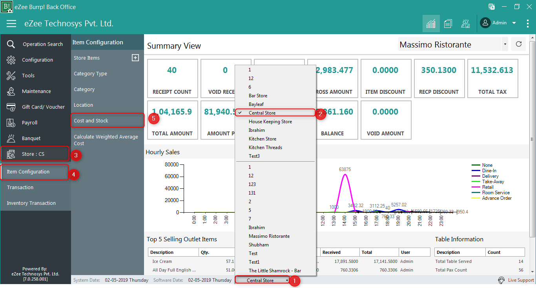The height and width of the screenshot is (288, 536).
Task: Select The Little Shamrock - Bar outlet
Action: click(275, 271)
